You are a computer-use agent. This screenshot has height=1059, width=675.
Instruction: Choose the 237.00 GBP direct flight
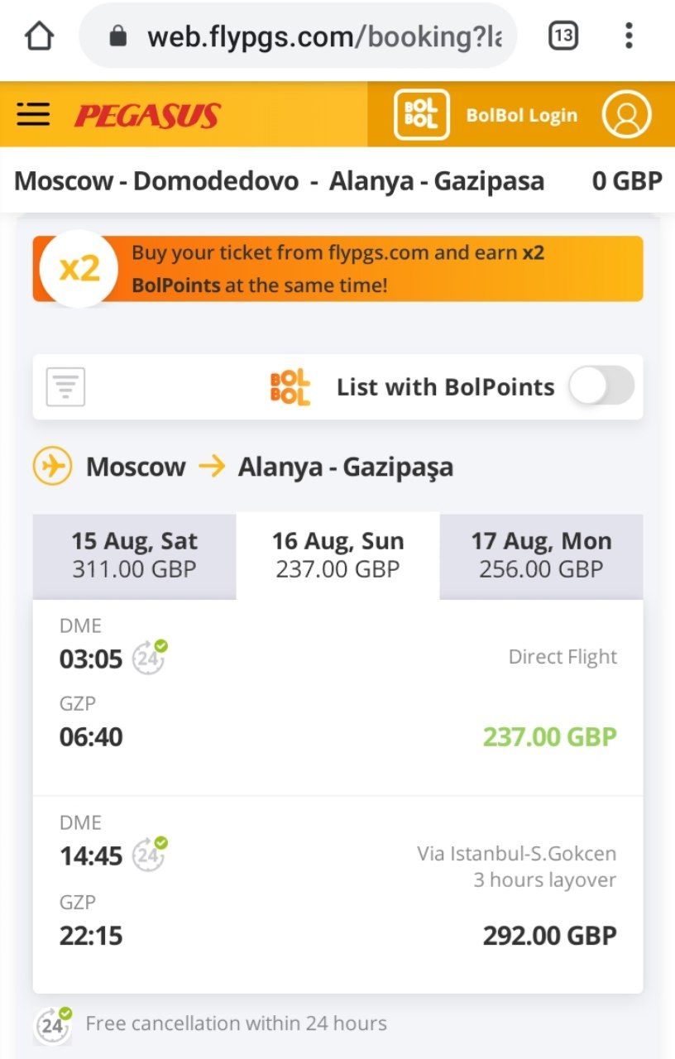coord(337,697)
